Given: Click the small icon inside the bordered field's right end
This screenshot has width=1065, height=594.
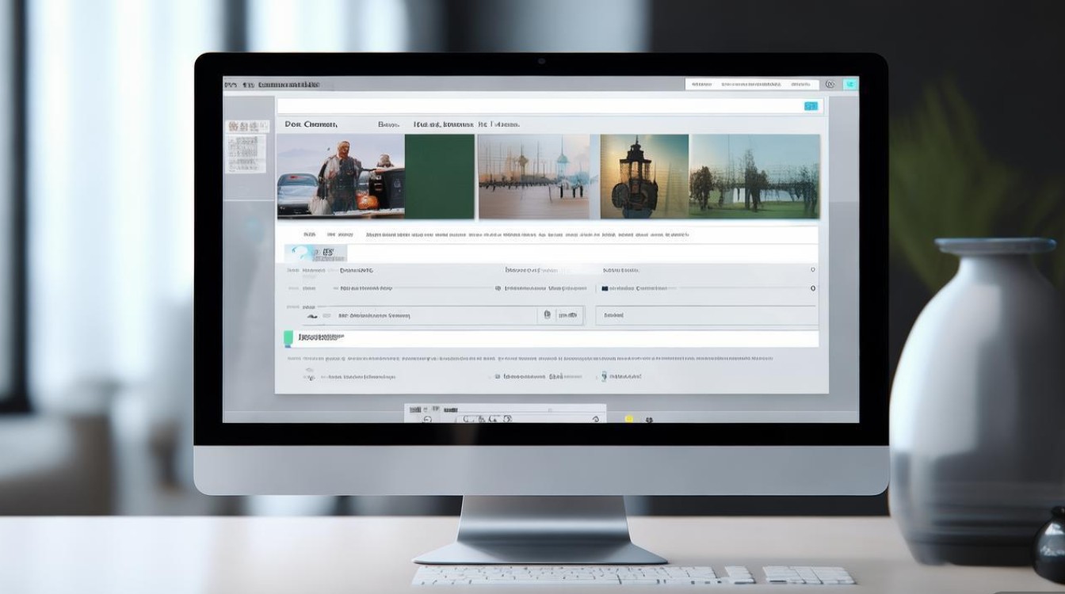Looking at the screenshot, I should pos(547,315).
